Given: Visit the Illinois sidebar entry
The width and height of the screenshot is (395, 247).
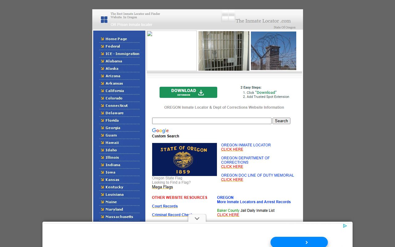Looking at the screenshot, I should click(x=112, y=157).
